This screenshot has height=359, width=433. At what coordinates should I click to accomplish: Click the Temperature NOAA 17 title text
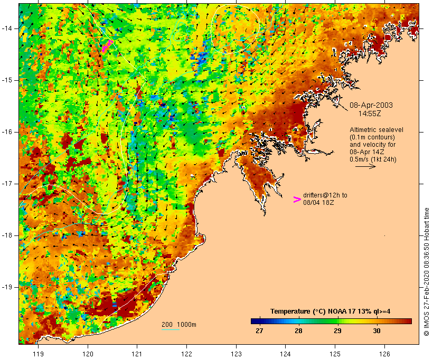point(330,311)
